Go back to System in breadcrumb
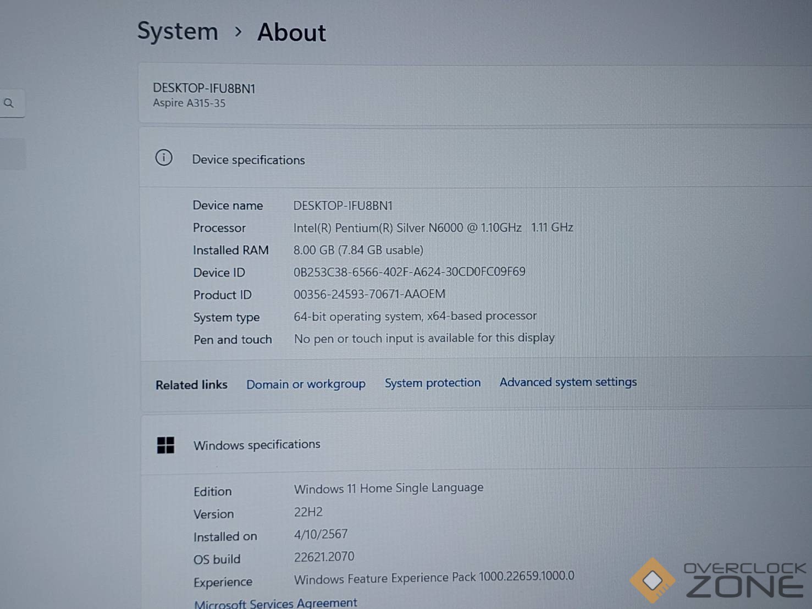Screen dimensions: 812x609 (x=178, y=31)
